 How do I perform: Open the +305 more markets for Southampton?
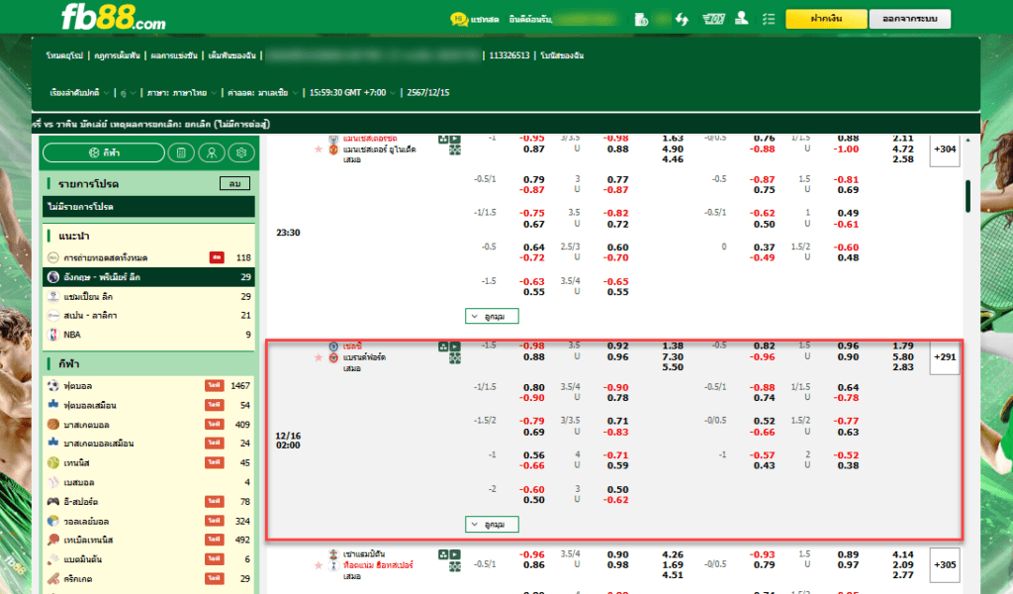pyautogui.click(x=945, y=565)
